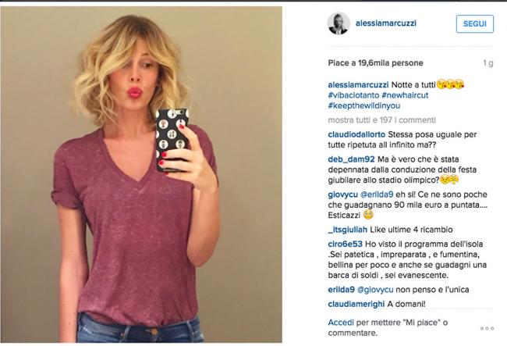Open deb_dam92's profile
The height and width of the screenshot is (346, 507).
351,159
